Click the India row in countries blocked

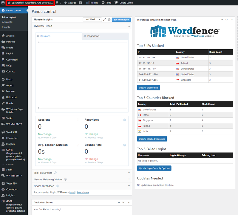click(185, 131)
